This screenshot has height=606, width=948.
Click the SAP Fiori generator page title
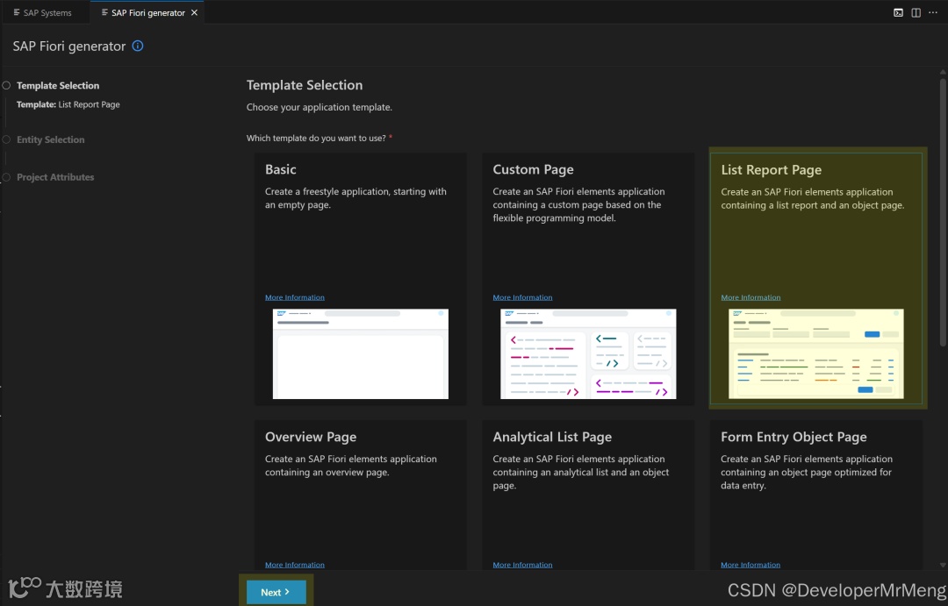69,46
